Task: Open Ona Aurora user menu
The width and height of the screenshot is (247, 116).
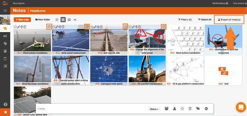Action: coord(240,3)
